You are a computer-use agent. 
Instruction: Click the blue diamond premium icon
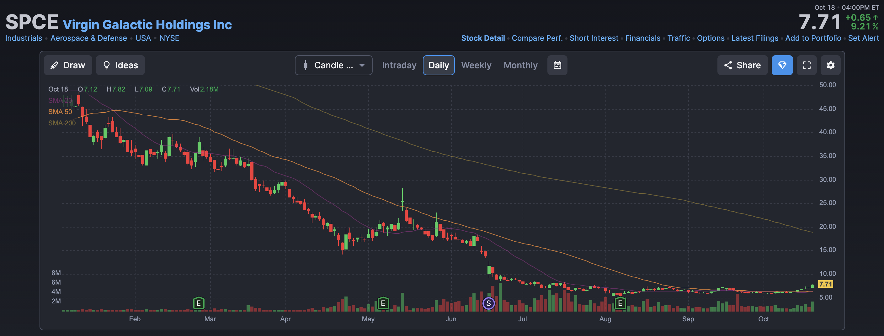[x=782, y=65]
